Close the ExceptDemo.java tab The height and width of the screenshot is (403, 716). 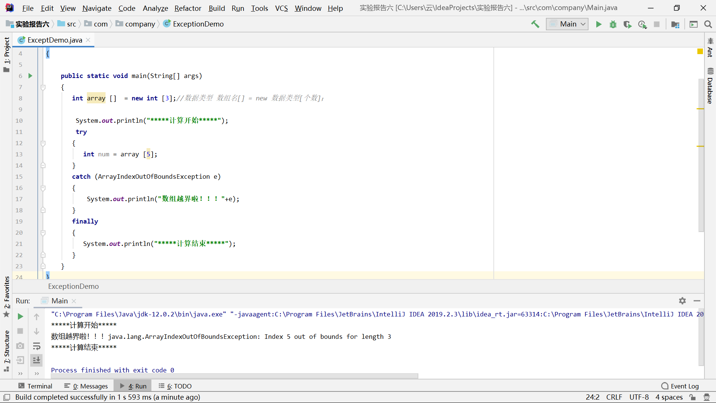point(88,40)
